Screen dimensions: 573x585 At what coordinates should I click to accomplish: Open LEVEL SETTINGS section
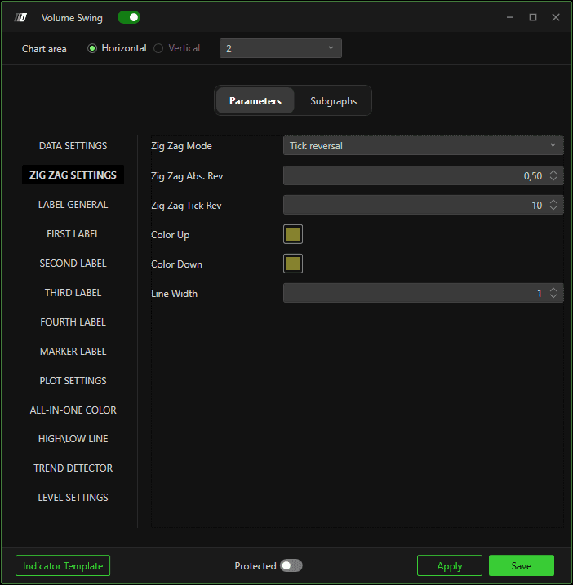coord(73,498)
